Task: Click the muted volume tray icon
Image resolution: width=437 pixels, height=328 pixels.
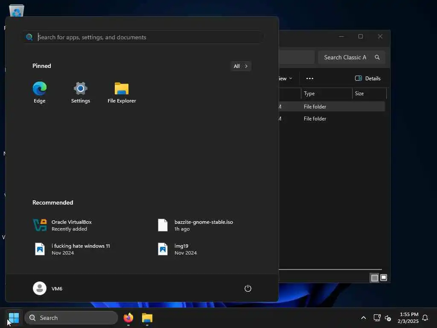Action: 388,318
